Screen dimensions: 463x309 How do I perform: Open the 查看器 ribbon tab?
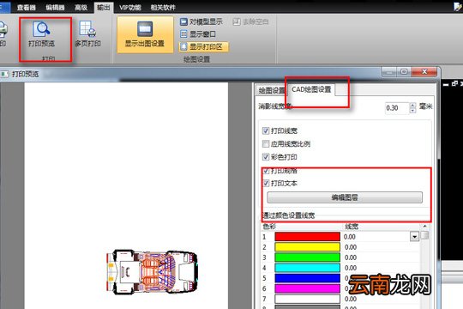pyautogui.click(x=27, y=7)
